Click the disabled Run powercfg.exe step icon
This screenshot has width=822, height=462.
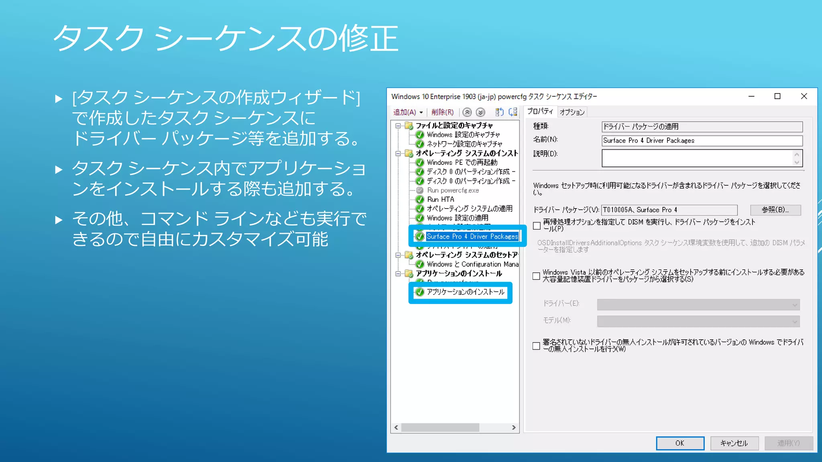coord(420,190)
